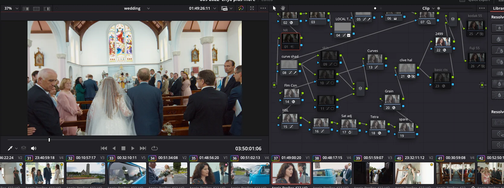The height and width of the screenshot is (188, 504).
Task: Select node 15 labeled HSL
Action: coord(290,121)
